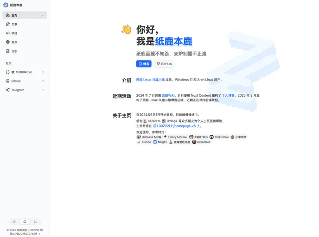319x237 pixels.
Task: Click the QQ penguin icon for 群: 169994096
Action: tap(8, 72)
